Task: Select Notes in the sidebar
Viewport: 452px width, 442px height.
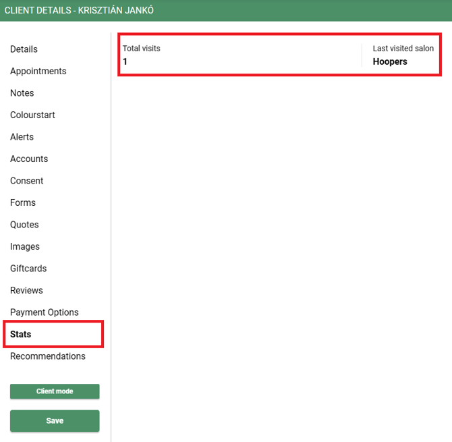Action: tap(22, 93)
